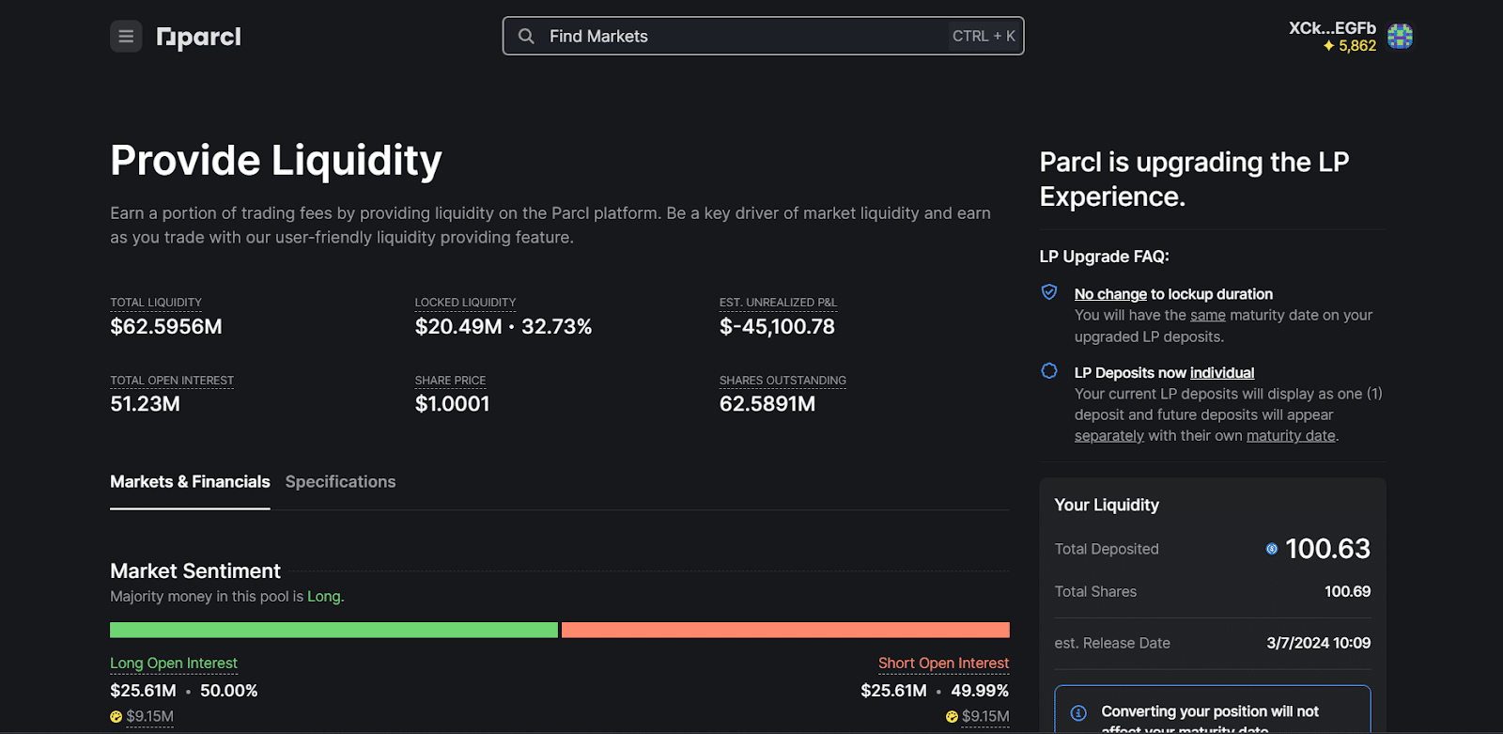Click the Long Open Interest label
The height and width of the screenshot is (734, 1503).
click(174, 664)
